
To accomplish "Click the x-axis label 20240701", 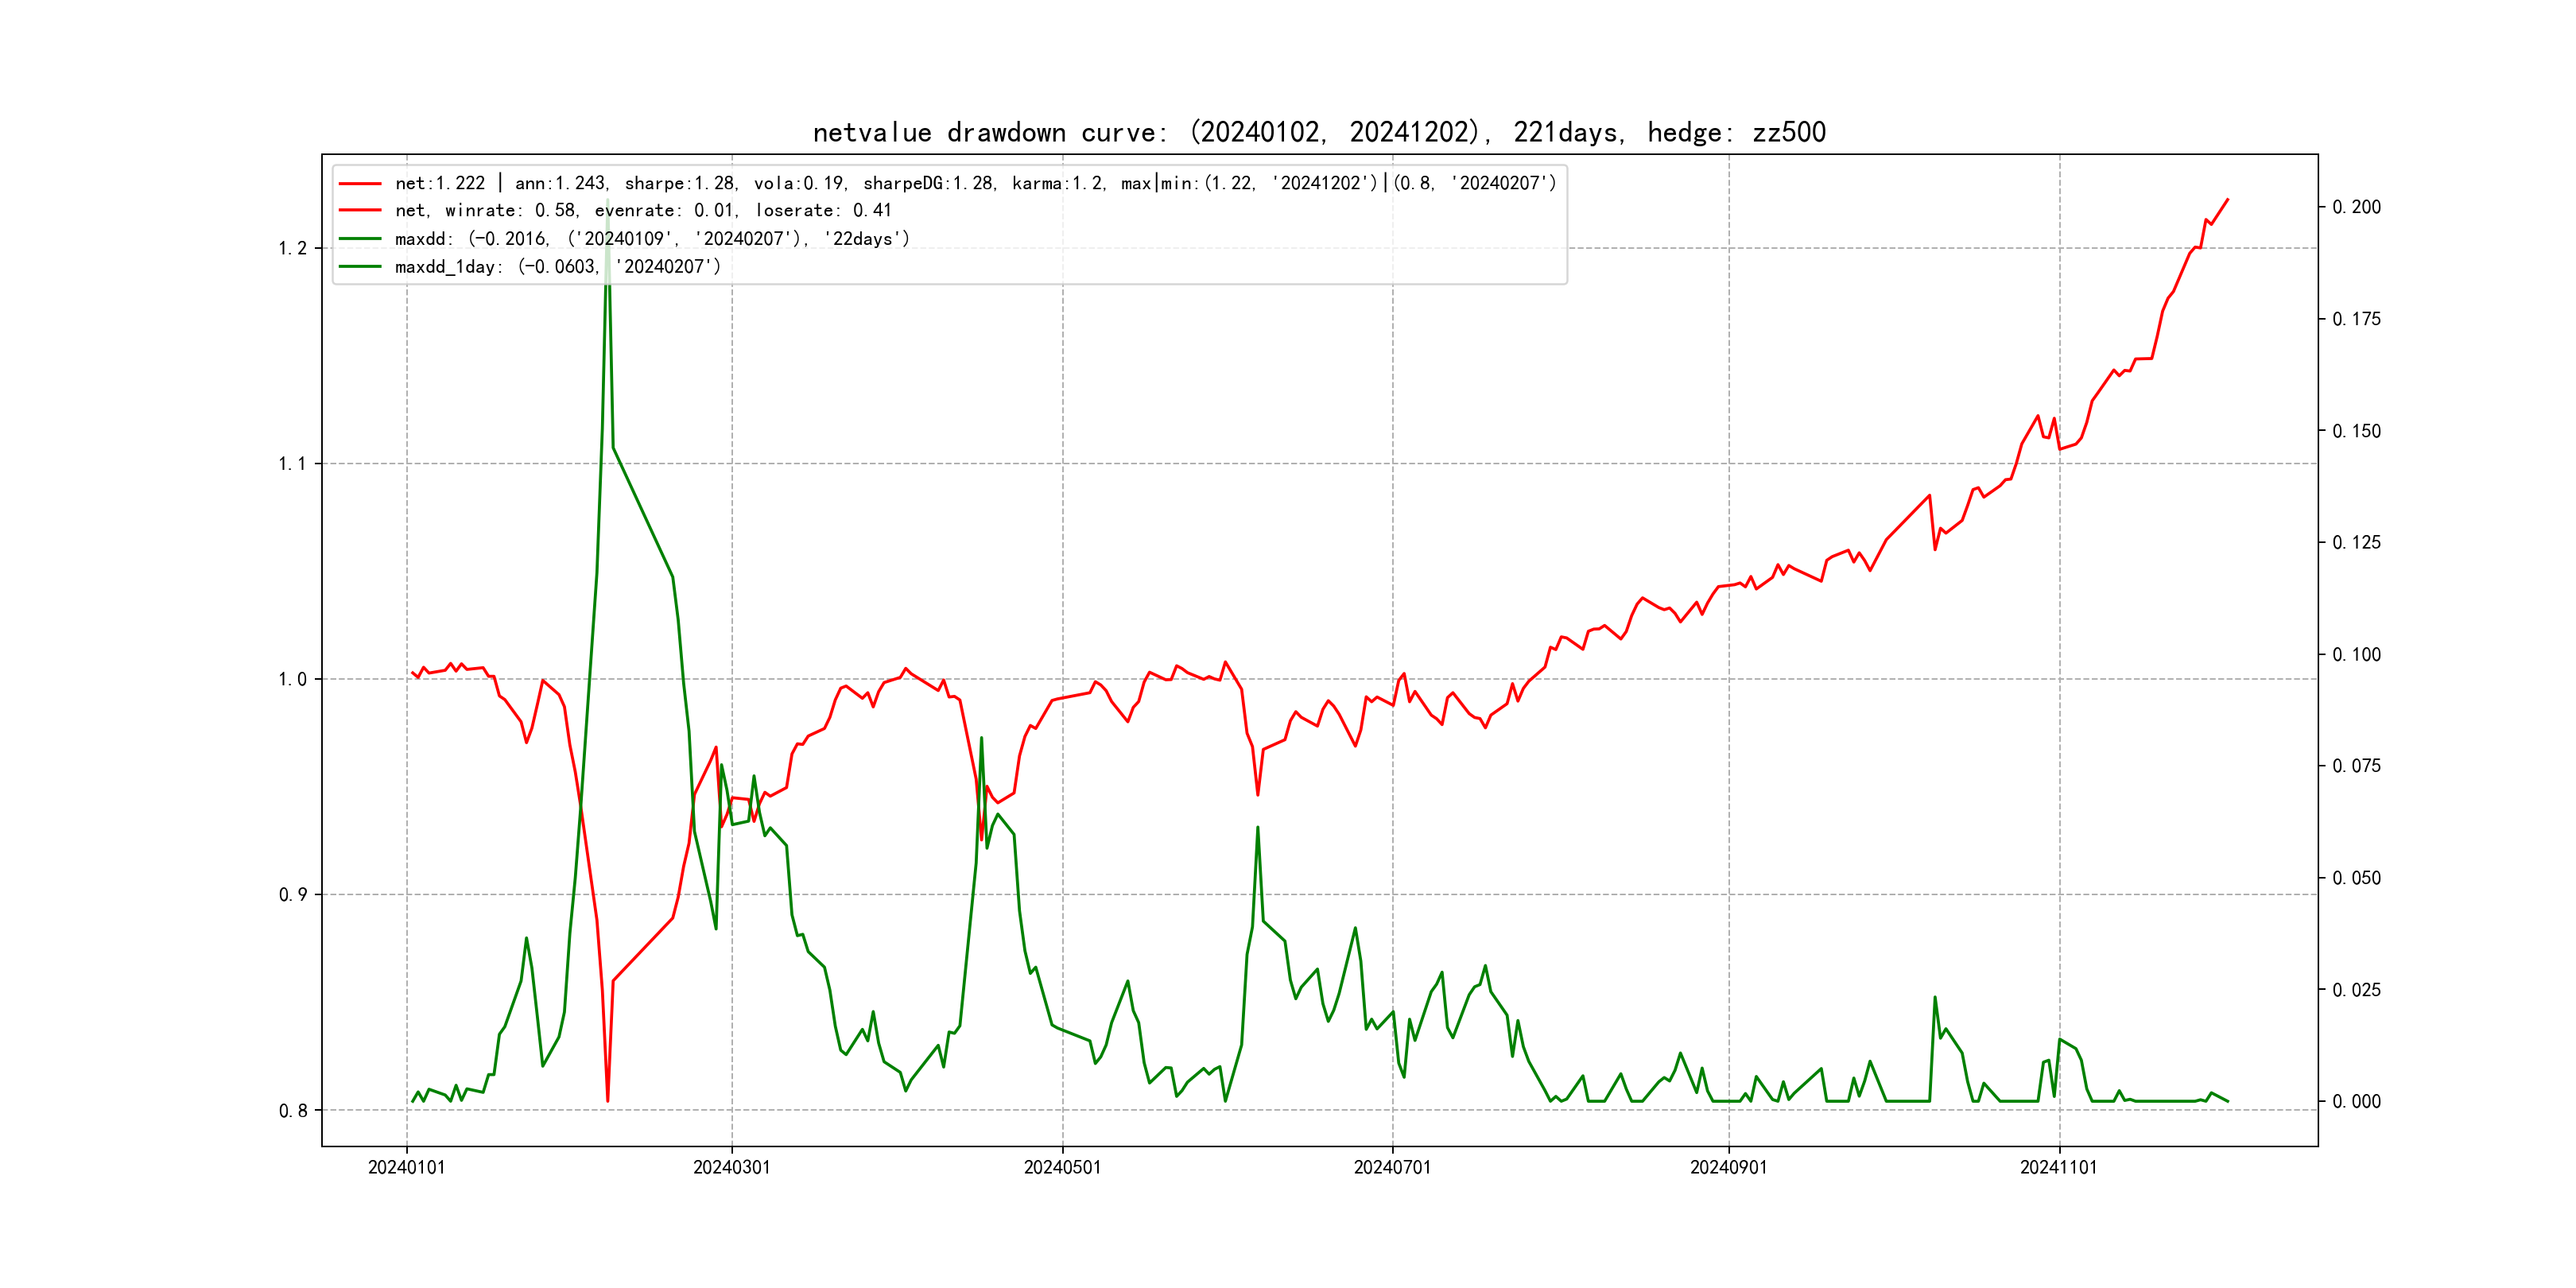I will 1392,1168.
